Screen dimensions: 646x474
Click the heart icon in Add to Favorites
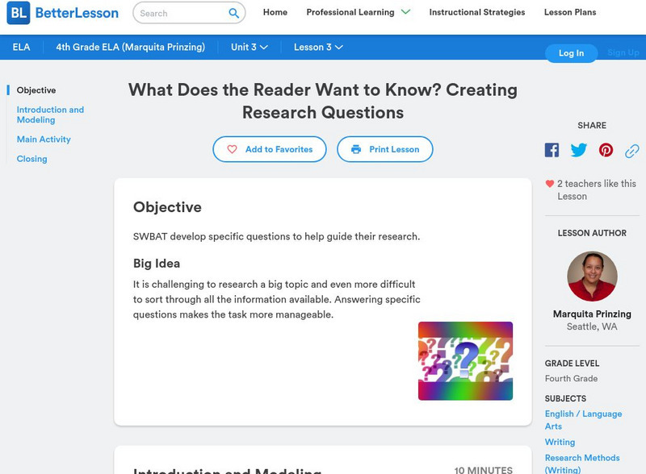pos(232,149)
